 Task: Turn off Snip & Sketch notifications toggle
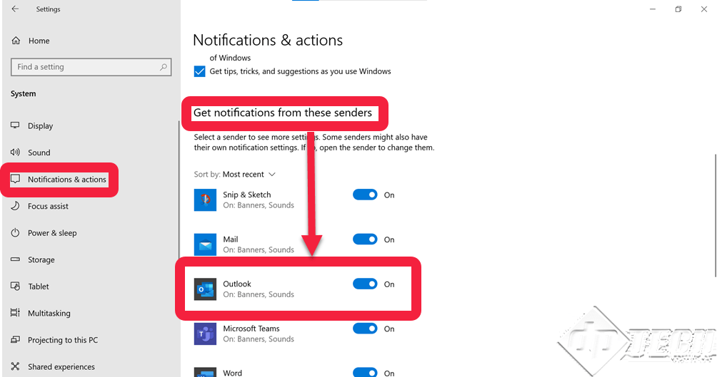coord(365,195)
